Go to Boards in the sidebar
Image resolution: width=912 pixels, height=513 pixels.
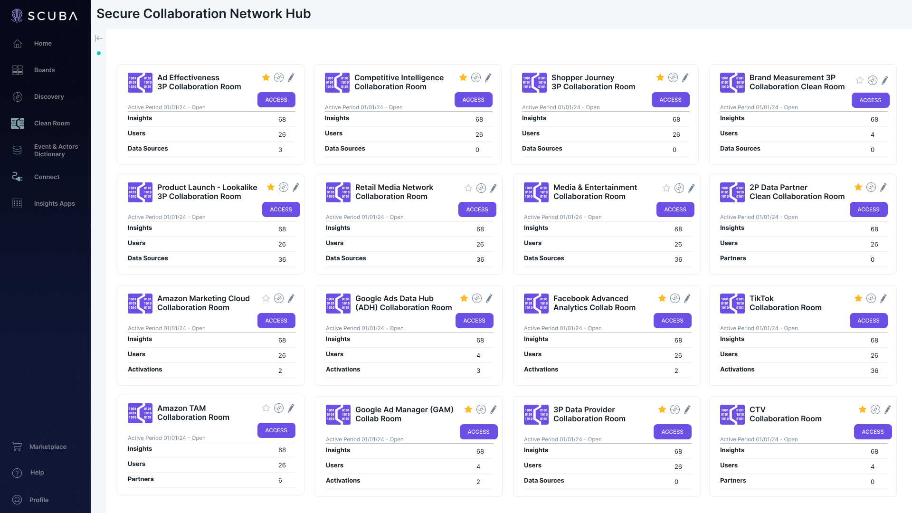[x=44, y=70]
